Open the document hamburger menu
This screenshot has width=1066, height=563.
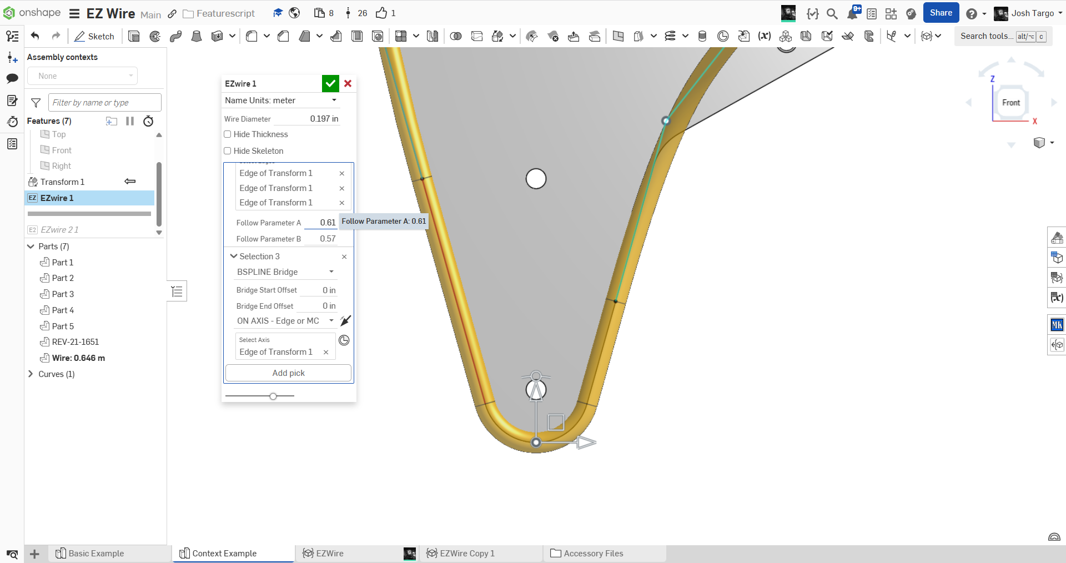coord(74,13)
